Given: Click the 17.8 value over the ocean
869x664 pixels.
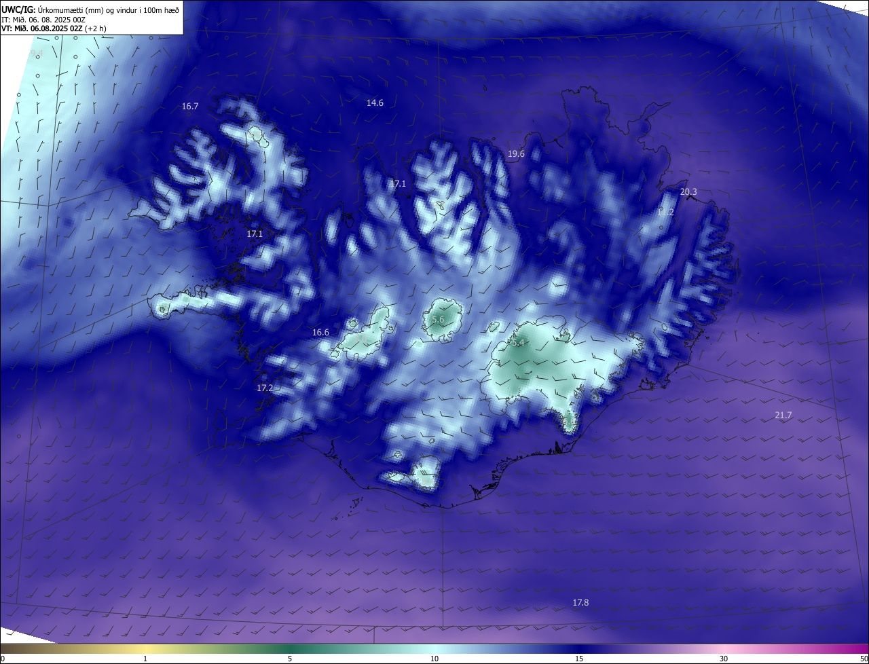Looking at the screenshot, I should click(x=580, y=603).
